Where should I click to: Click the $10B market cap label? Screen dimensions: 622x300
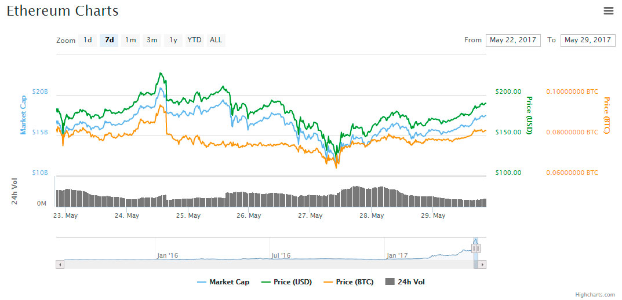pyautogui.click(x=39, y=173)
